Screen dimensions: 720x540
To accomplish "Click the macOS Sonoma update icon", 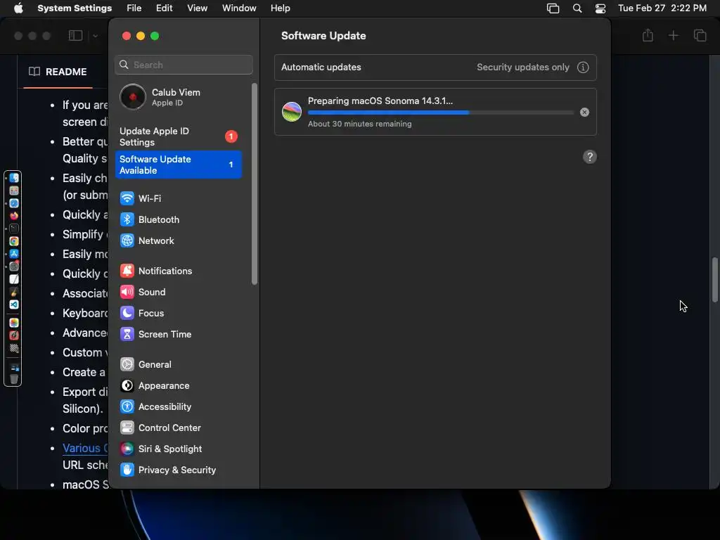I will pos(292,112).
